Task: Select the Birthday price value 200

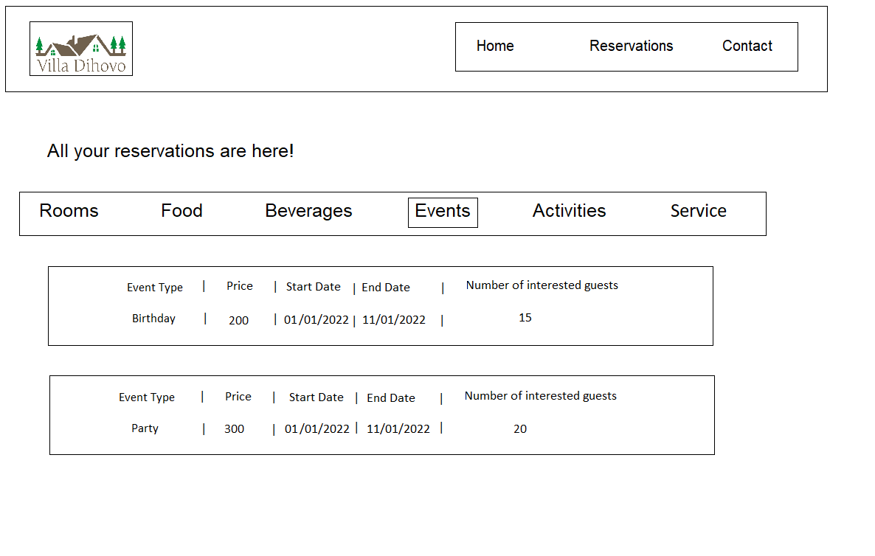Action: coord(238,320)
